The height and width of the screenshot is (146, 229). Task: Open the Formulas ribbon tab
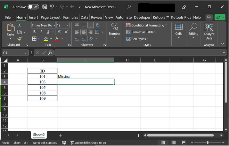coord(70,17)
